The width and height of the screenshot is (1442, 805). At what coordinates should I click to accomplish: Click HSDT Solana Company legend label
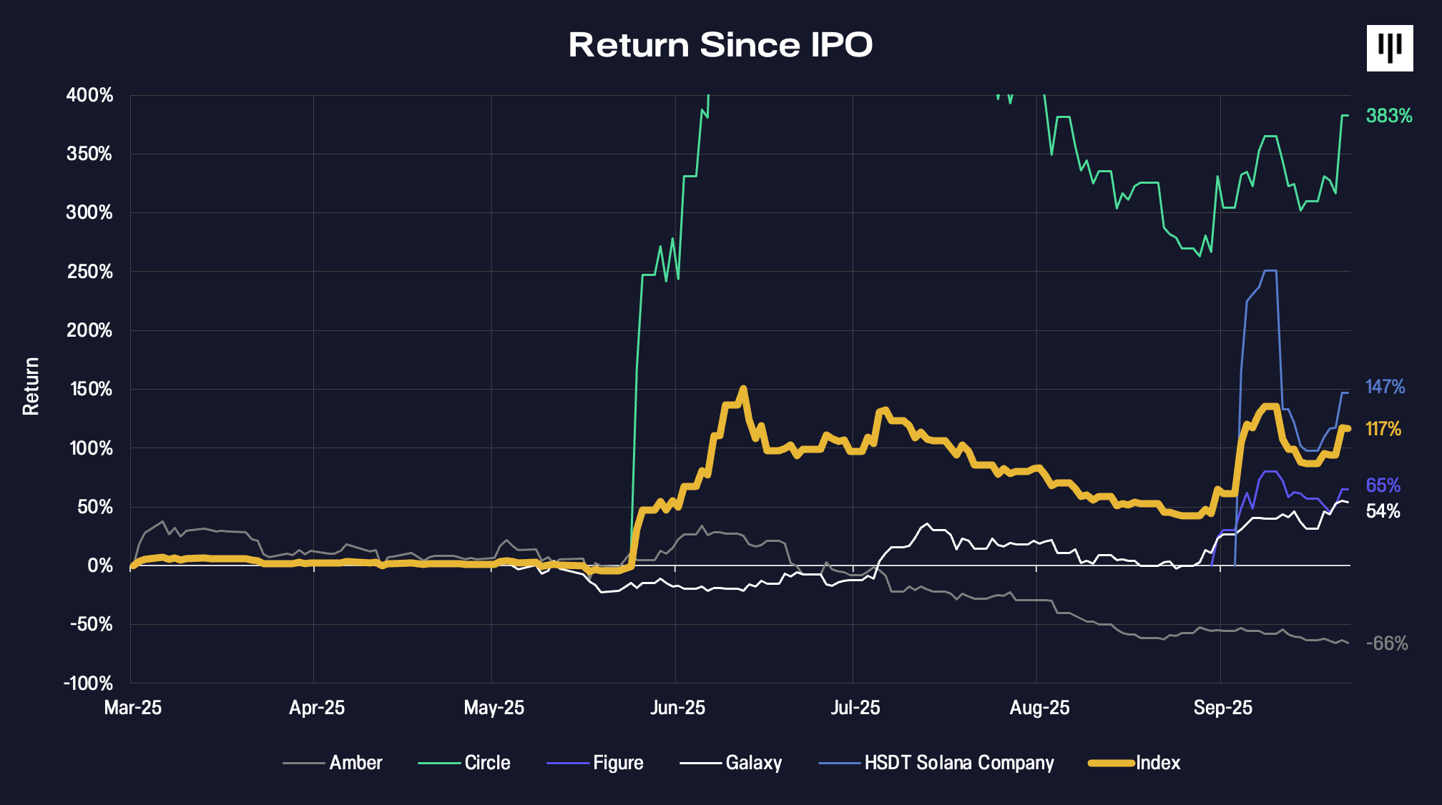click(x=958, y=763)
